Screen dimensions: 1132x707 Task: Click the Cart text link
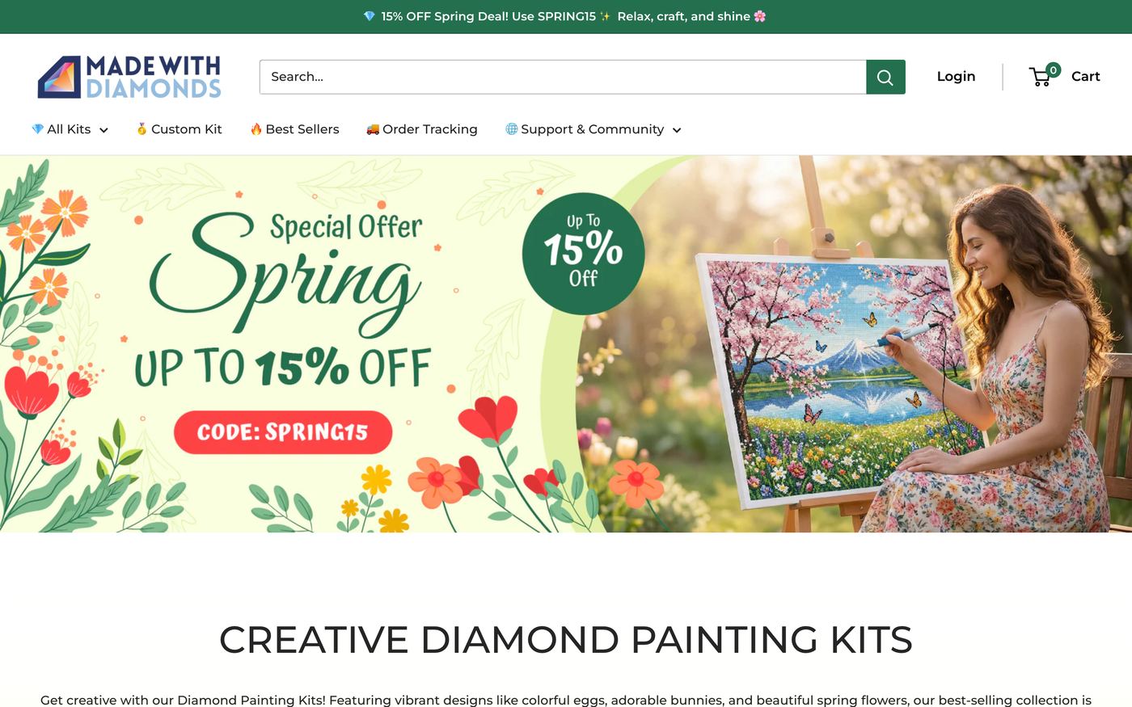click(1086, 77)
